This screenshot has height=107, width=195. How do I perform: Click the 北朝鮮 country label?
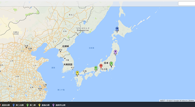[66, 46]
